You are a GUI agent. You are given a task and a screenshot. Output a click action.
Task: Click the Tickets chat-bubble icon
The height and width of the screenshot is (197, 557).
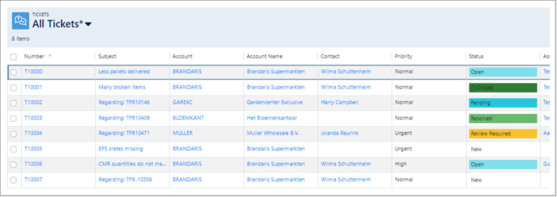coord(20,21)
